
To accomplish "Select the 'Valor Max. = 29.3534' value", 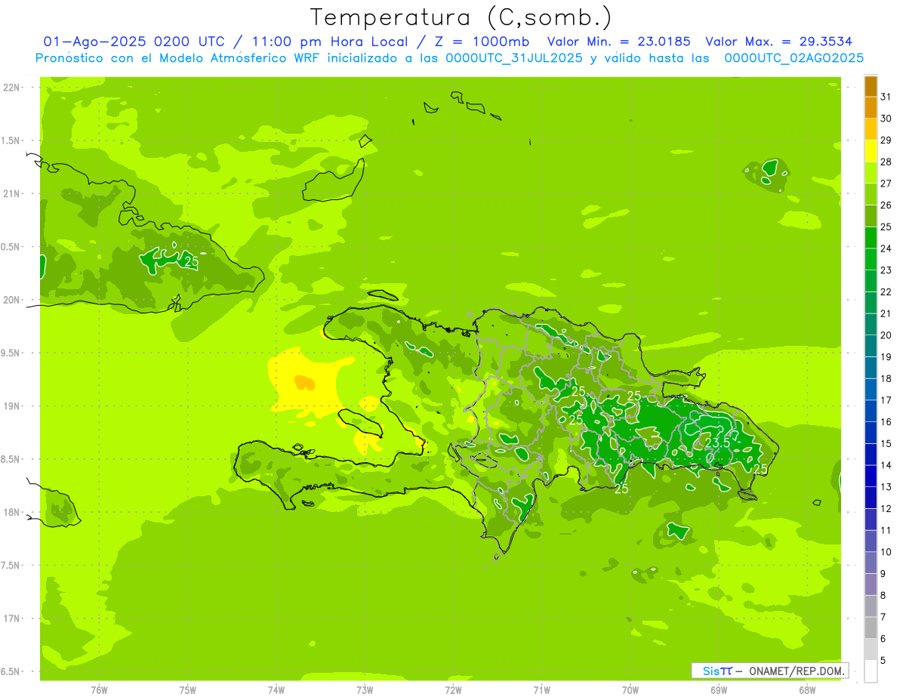I will [778, 42].
